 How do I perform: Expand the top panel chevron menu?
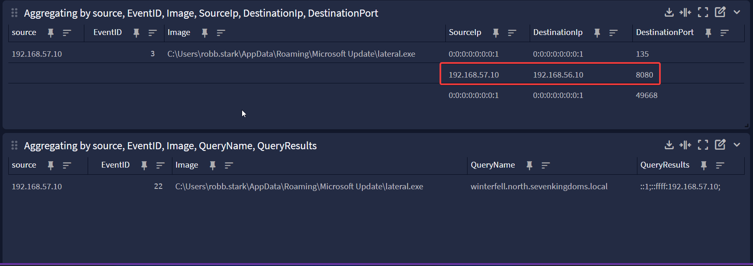point(737,13)
